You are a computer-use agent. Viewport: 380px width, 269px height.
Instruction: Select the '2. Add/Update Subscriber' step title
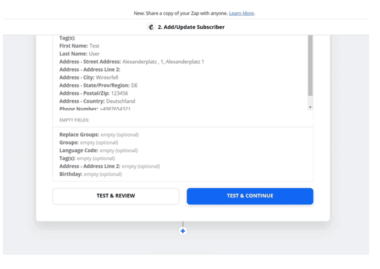191,27
